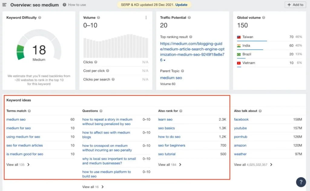310x191 pixels.
Task: Click the "learn seo" keyword link
Action: pyautogui.click(x=165, y=119)
